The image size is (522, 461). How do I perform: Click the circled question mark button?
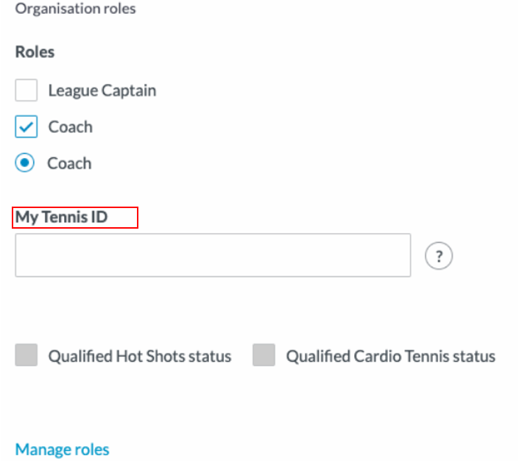[x=439, y=256]
